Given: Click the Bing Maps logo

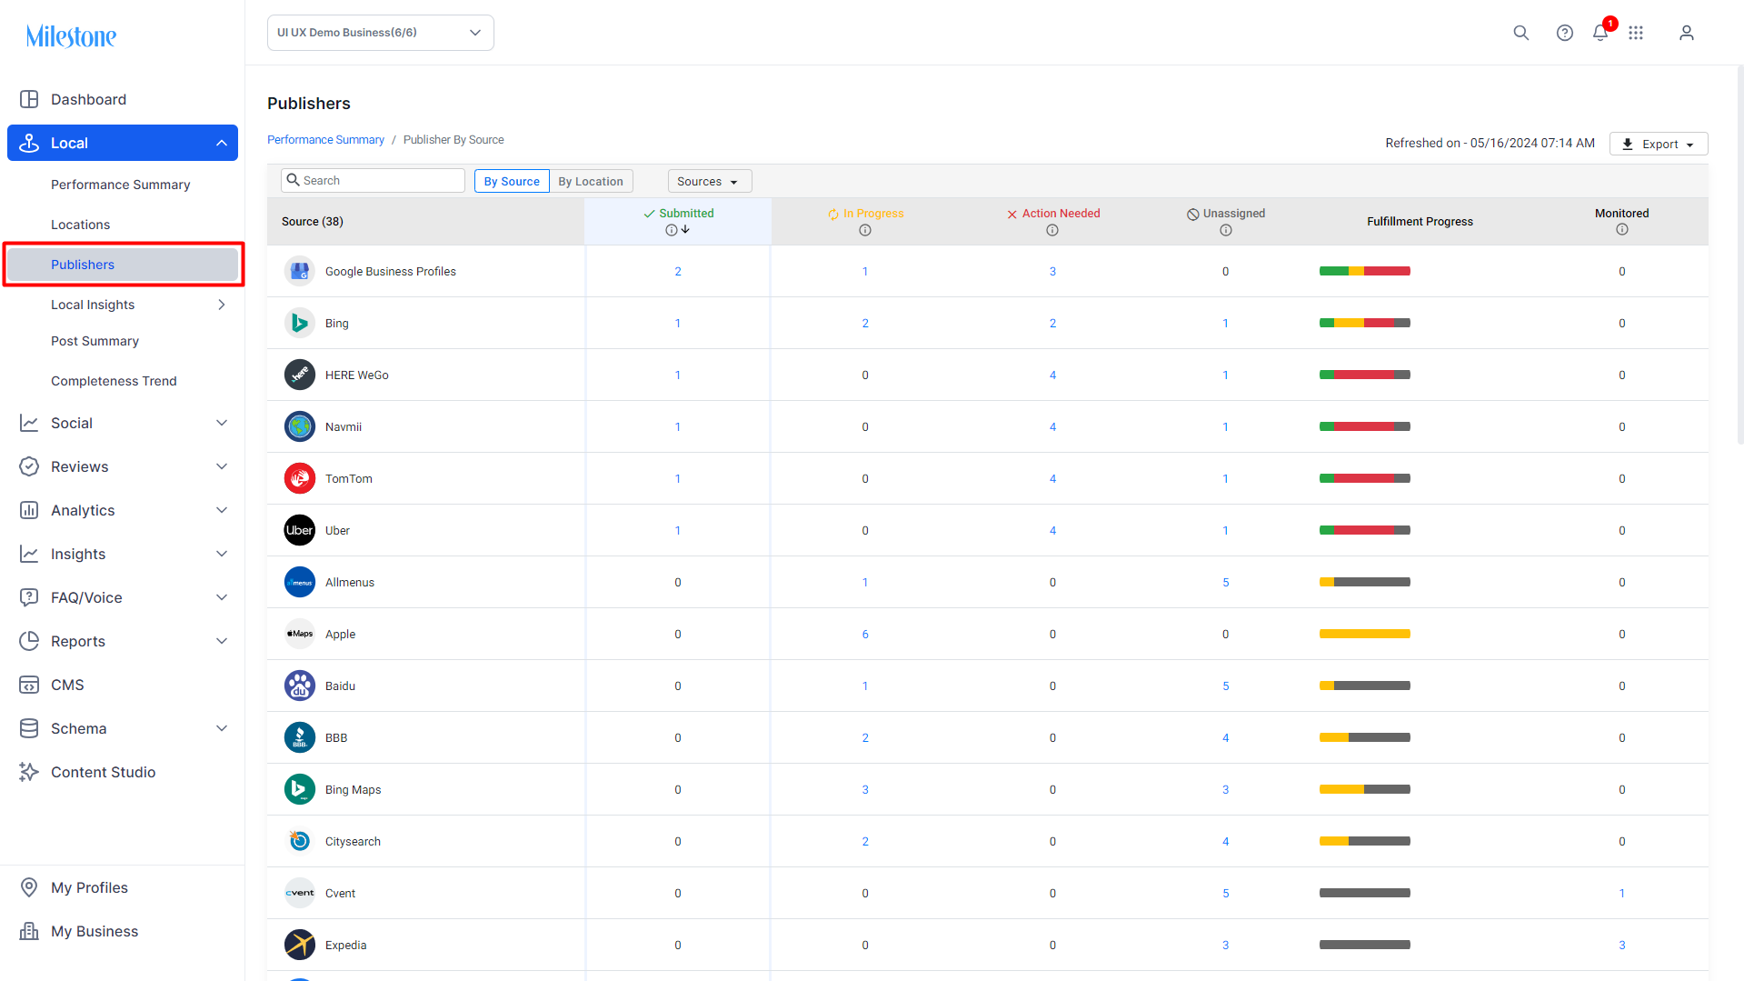Looking at the screenshot, I should [x=299, y=789].
